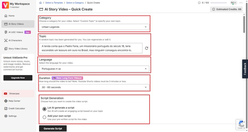The image size is (248, 132).
Task: Click the Home house icon in sidebar
Action: pos(6,16)
